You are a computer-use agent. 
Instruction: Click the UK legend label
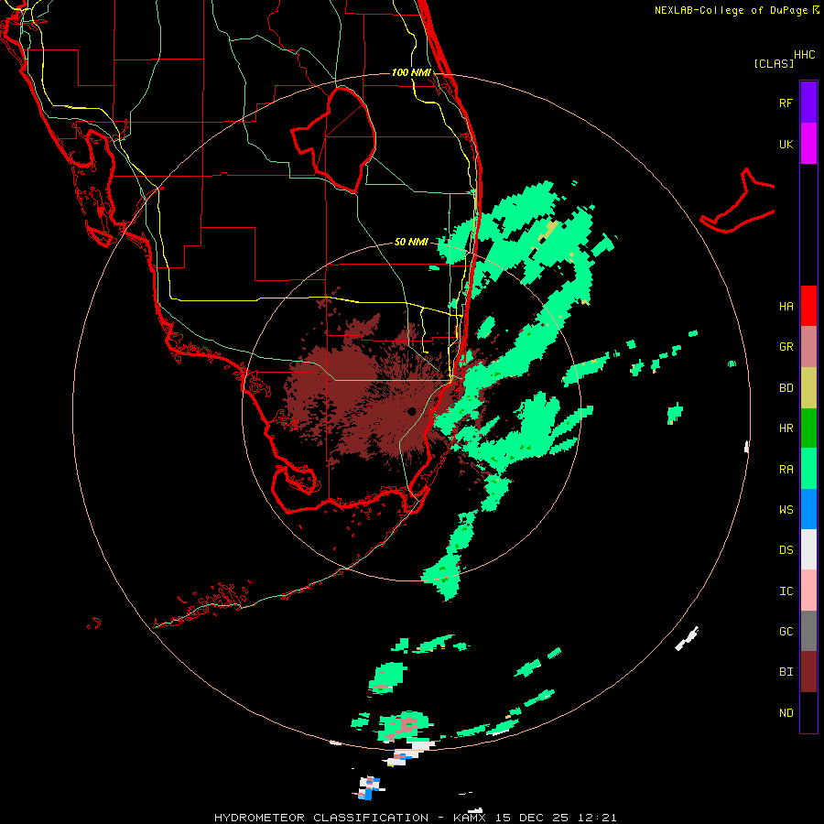(x=786, y=145)
